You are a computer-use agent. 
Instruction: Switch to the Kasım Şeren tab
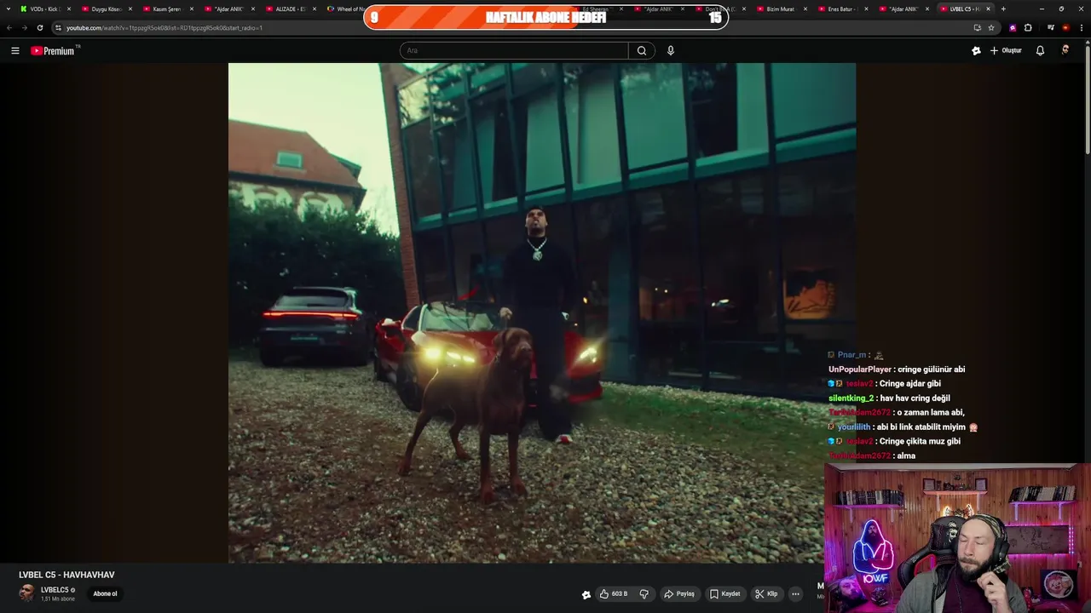(167, 9)
